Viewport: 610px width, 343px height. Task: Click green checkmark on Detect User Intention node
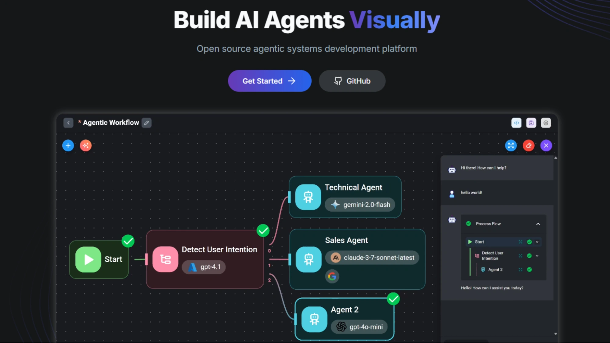point(263,230)
